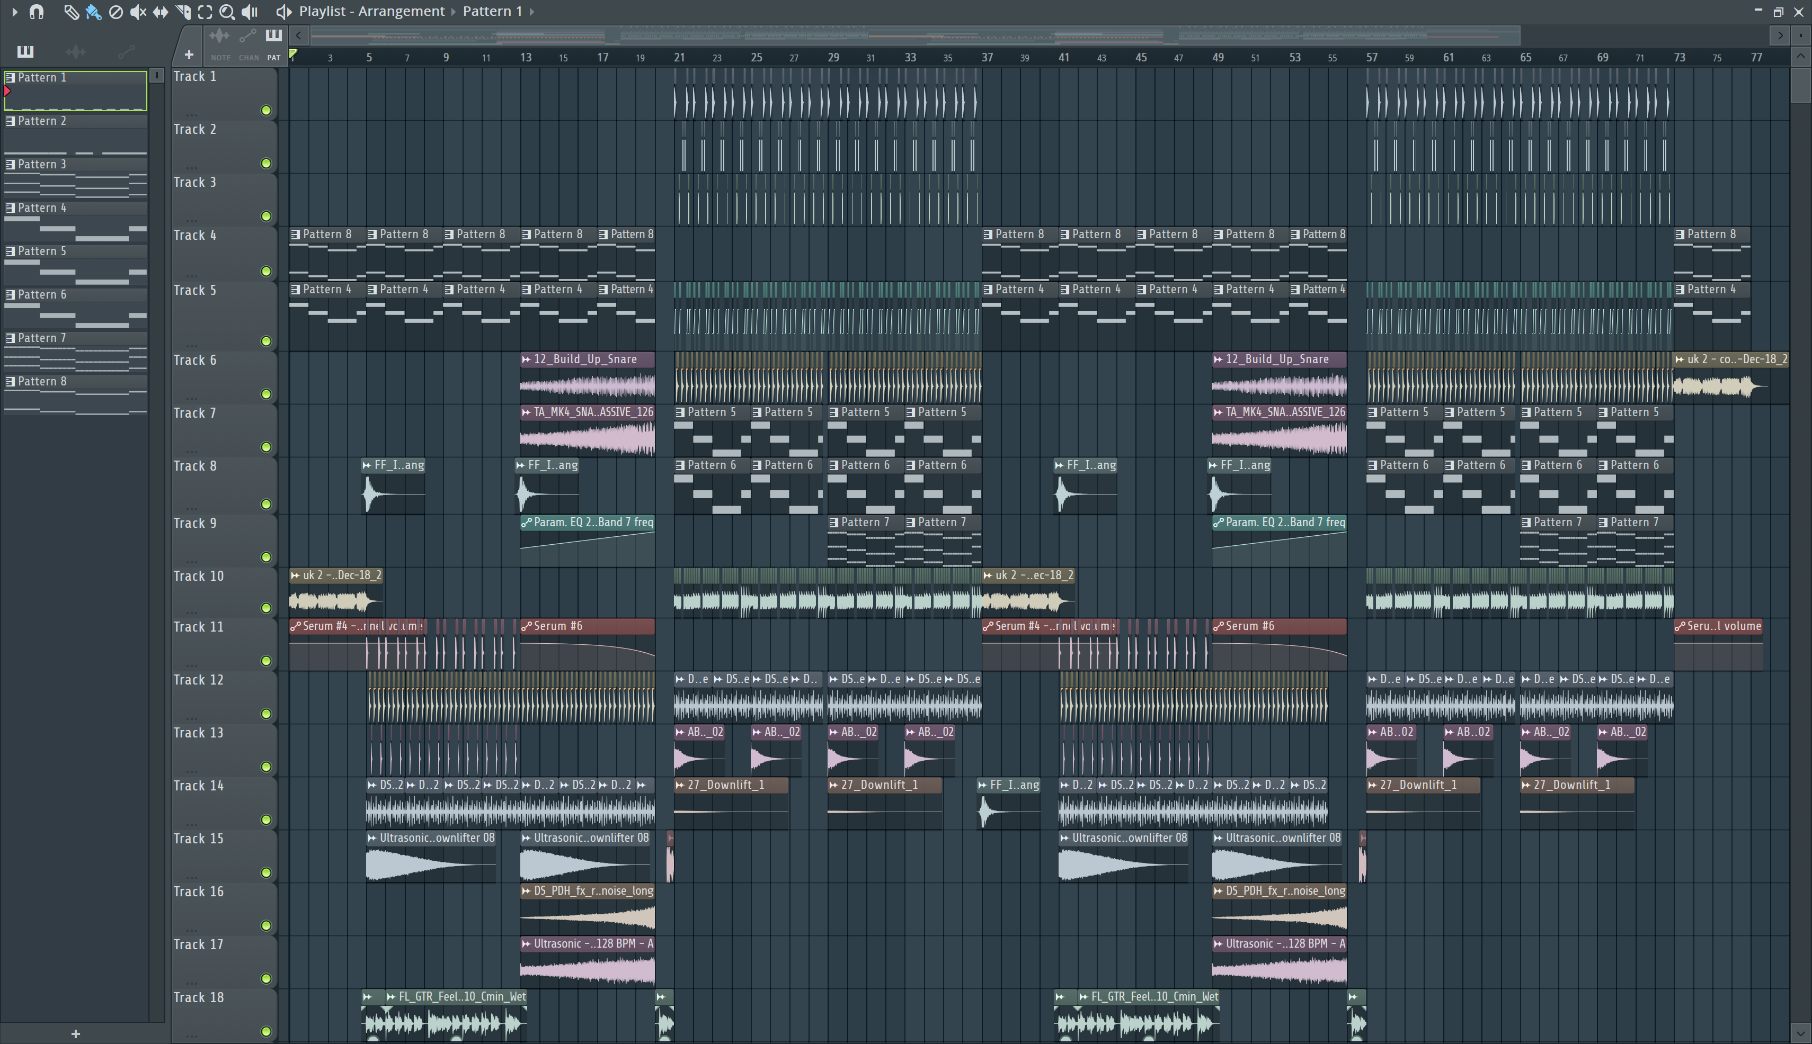Open the first Ultrasonic -..128 BPM clip icon
This screenshot has height=1044, width=1812.
526,944
